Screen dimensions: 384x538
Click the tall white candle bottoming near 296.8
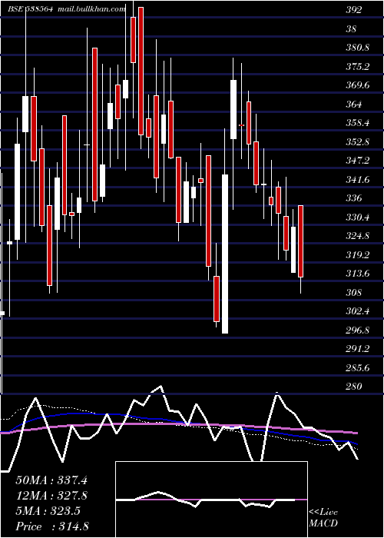tap(225, 254)
